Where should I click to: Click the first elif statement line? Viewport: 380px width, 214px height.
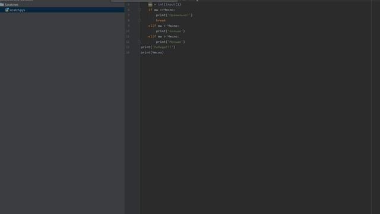click(x=164, y=26)
